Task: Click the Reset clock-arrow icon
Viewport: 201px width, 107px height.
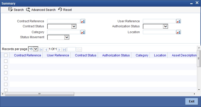Action: coord(60,9)
